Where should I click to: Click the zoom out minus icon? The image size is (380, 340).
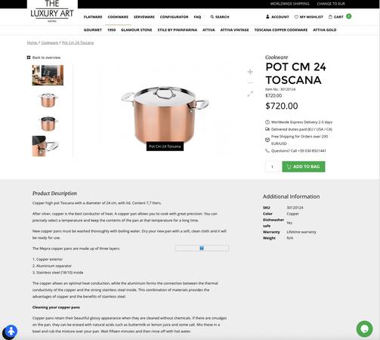(250, 83)
